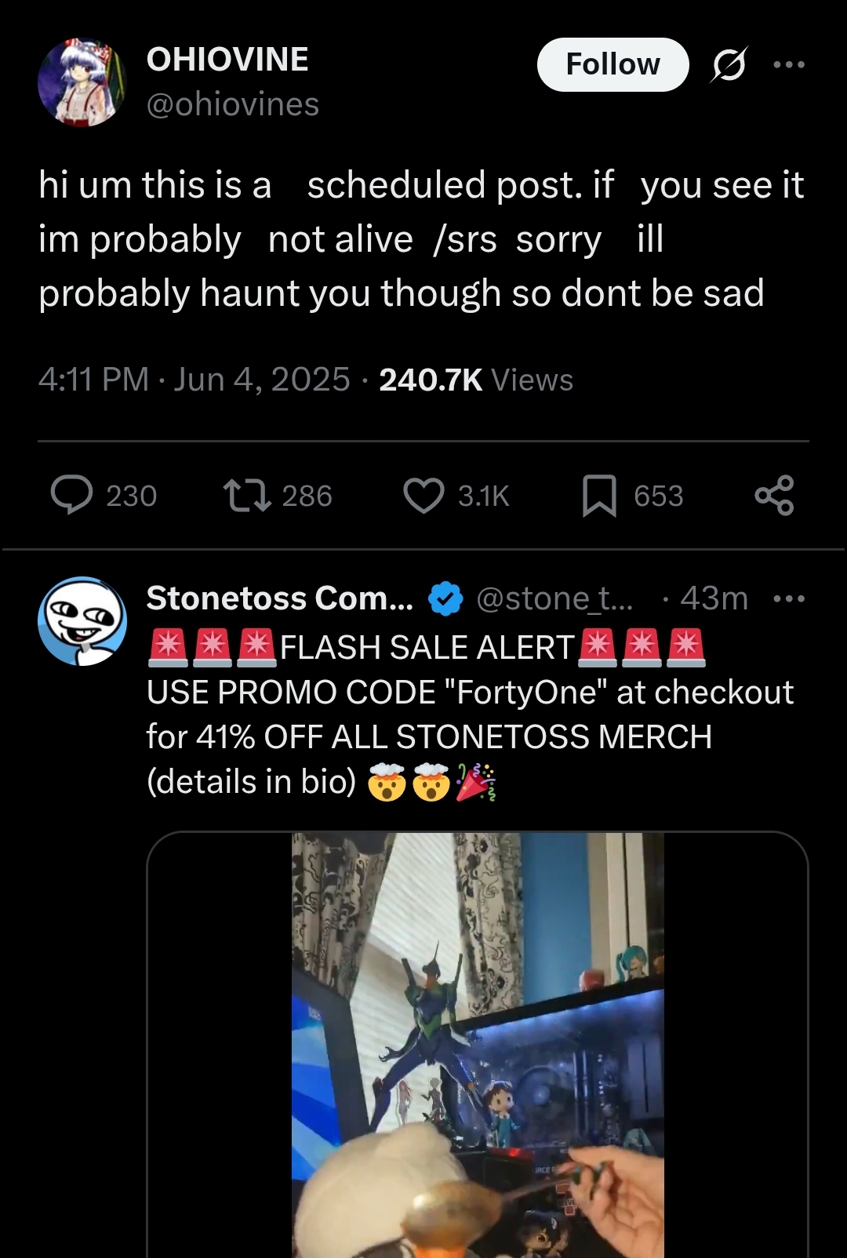Image resolution: width=847 pixels, height=1258 pixels.
Task: Bookmark the OHIOVINE post
Action: coord(599,497)
